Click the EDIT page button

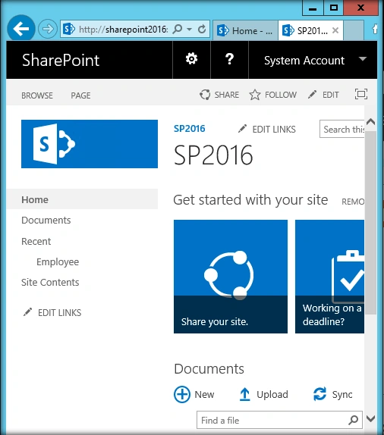323,95
